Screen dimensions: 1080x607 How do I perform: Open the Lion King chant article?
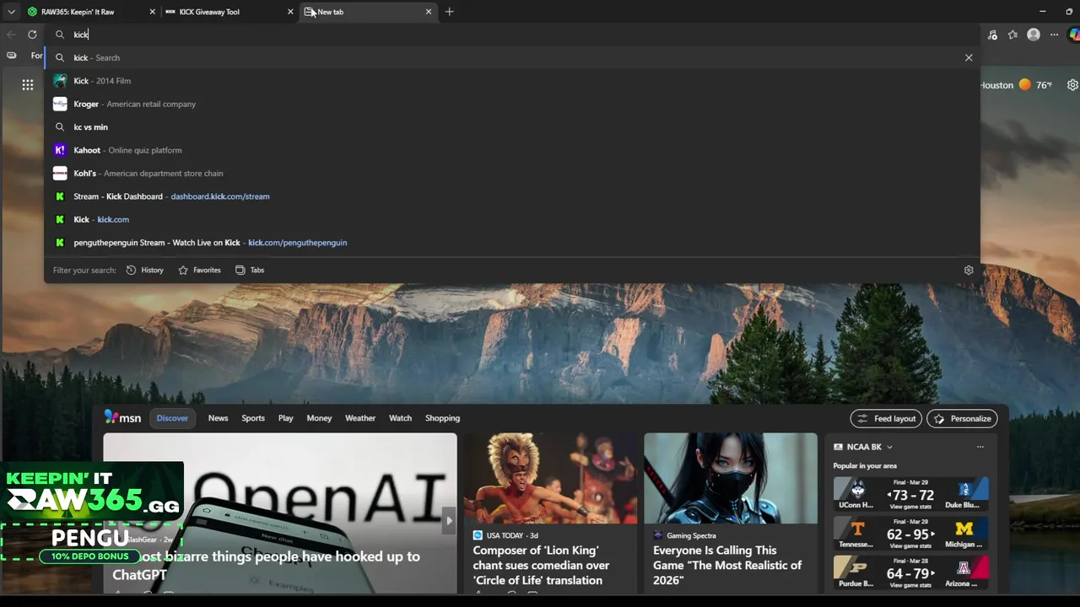[550, 513]
